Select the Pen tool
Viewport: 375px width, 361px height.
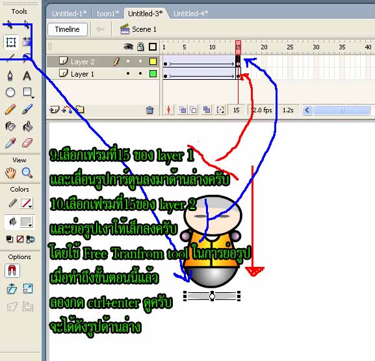(10, 76)
